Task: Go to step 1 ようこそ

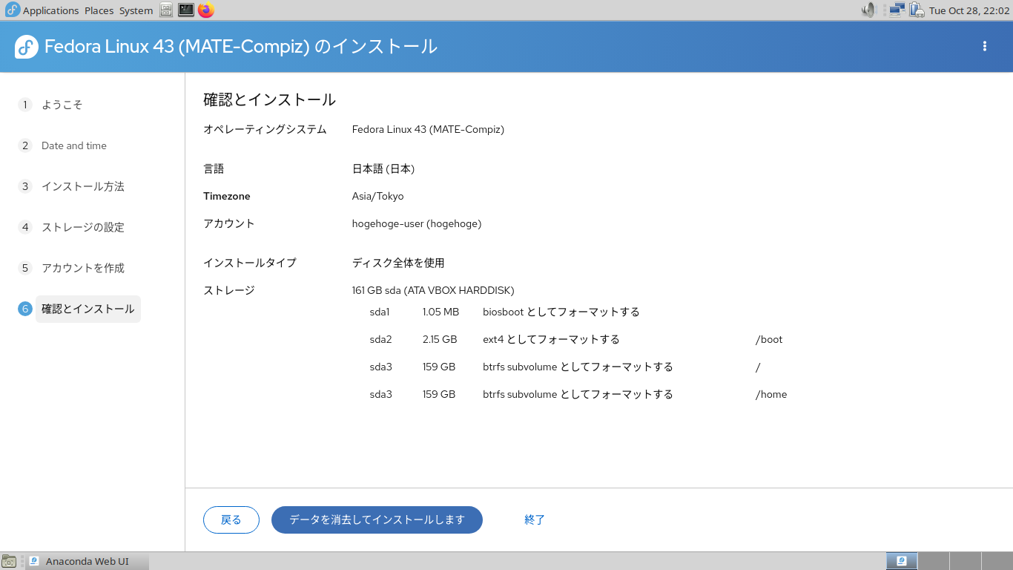Action: pyautogui.click(x=62, y=105)
